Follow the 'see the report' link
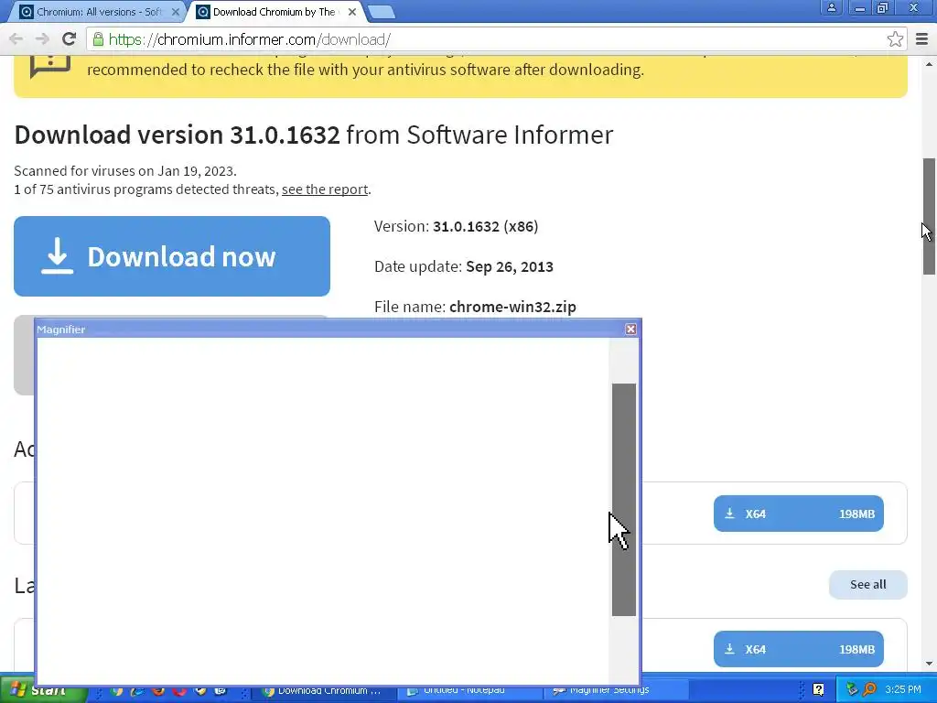The image size is (937, 703). 325,189
